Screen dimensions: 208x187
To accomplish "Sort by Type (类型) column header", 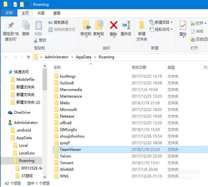I will point(171,67).
